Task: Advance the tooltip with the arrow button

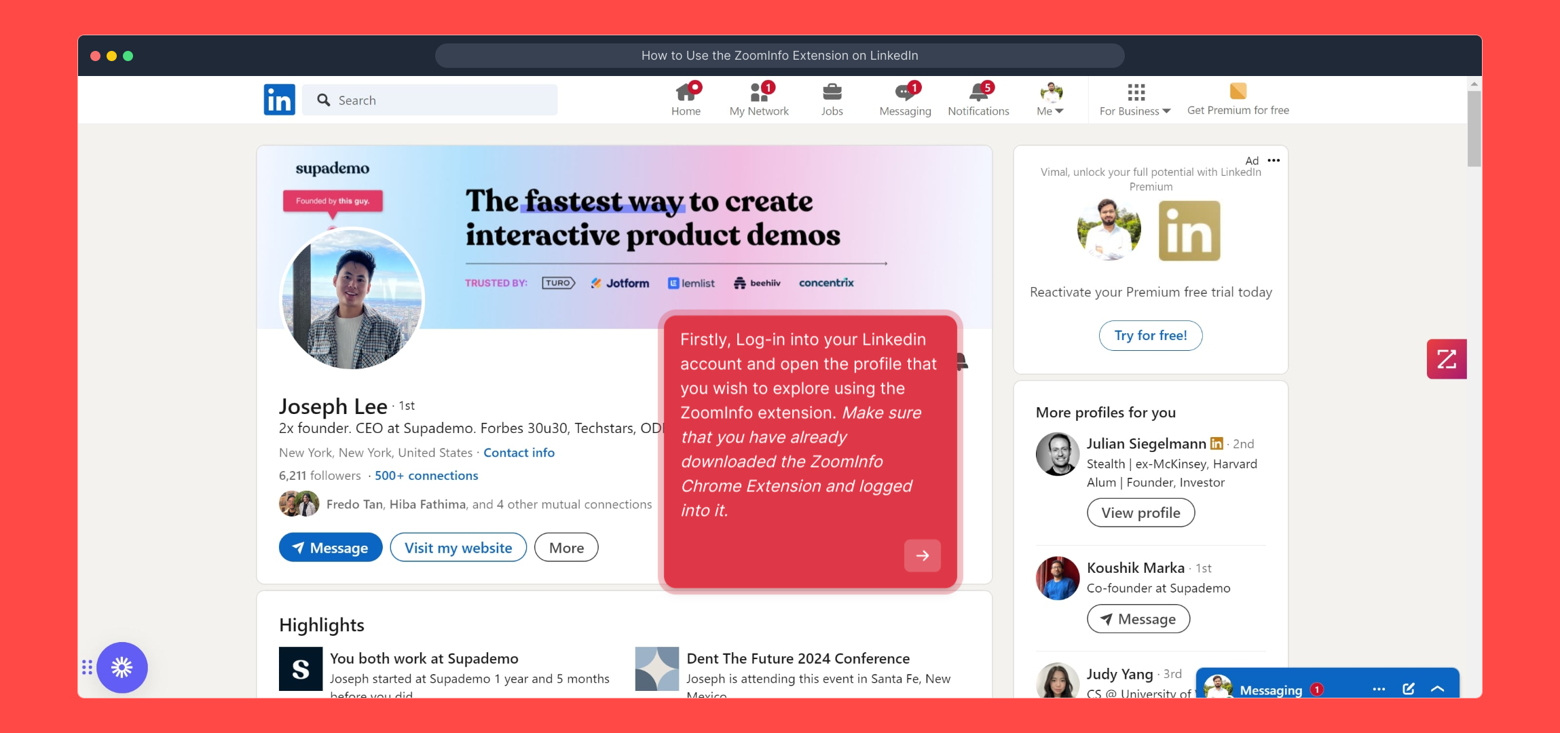Action: coord(922,555)
